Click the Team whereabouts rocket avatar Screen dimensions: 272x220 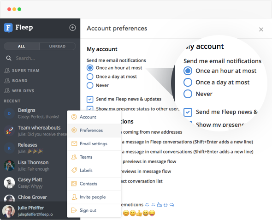pos(9,131)
